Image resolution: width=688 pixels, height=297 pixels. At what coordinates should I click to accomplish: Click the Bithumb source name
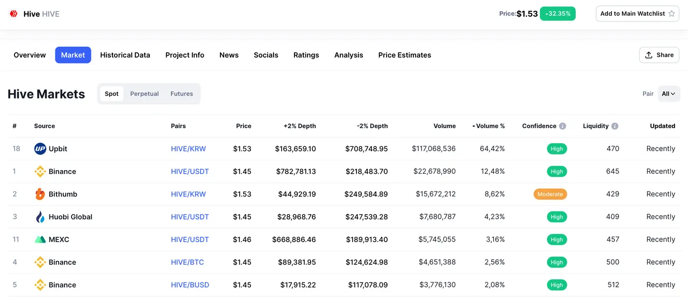point(63,194)
